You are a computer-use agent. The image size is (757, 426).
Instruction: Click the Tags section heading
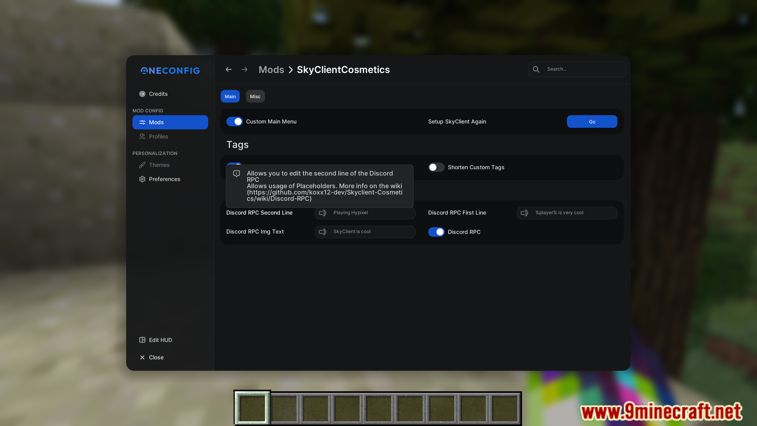pyautogui.click(x=237, y=145)
